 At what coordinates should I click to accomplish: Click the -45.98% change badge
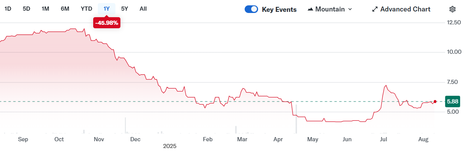click(x=107, y=23)
